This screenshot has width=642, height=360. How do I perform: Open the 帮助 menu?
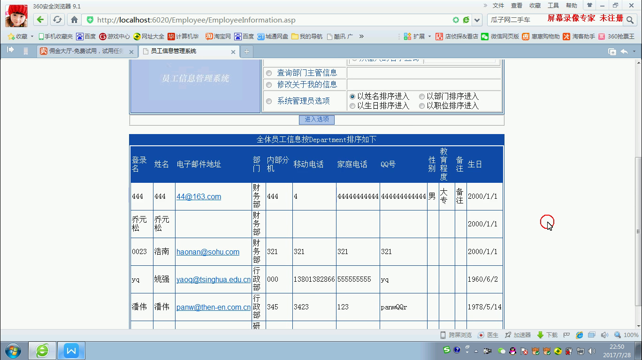[x=572, y=6]
